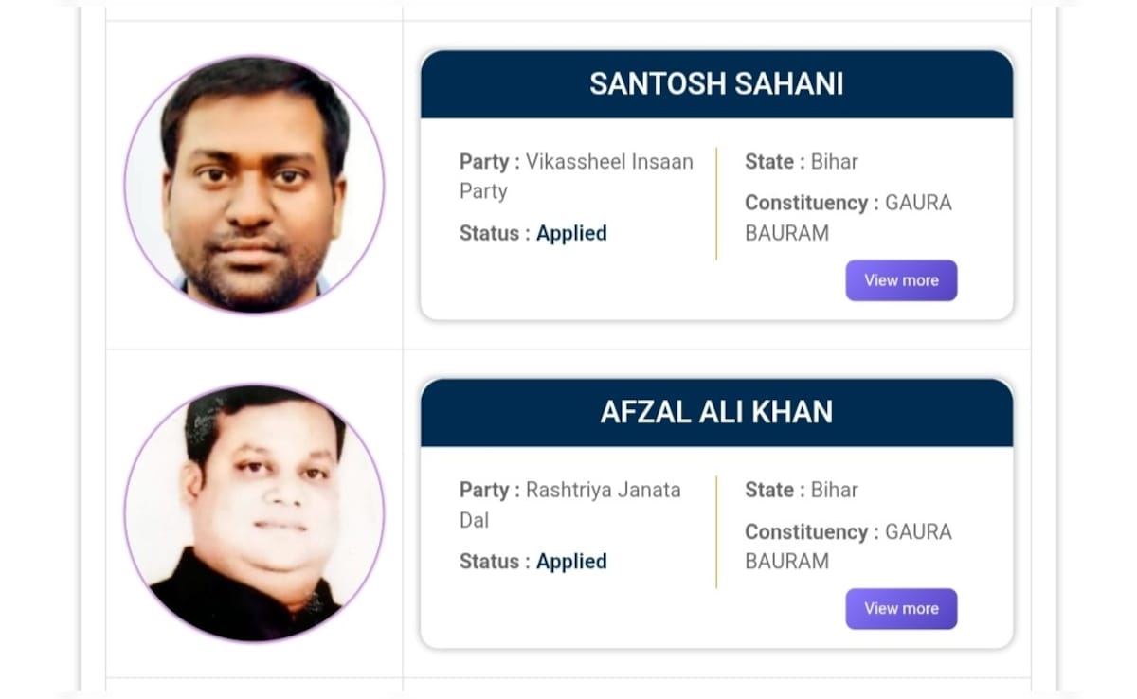
Task: Click Afzal Ali Khan's profile photo
Action: pos(254,513)
